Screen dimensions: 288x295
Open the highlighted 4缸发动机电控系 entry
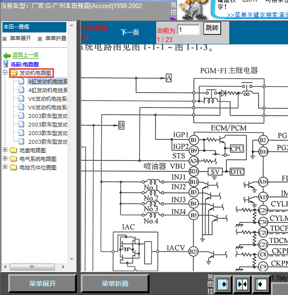click(x=48, y=82)
